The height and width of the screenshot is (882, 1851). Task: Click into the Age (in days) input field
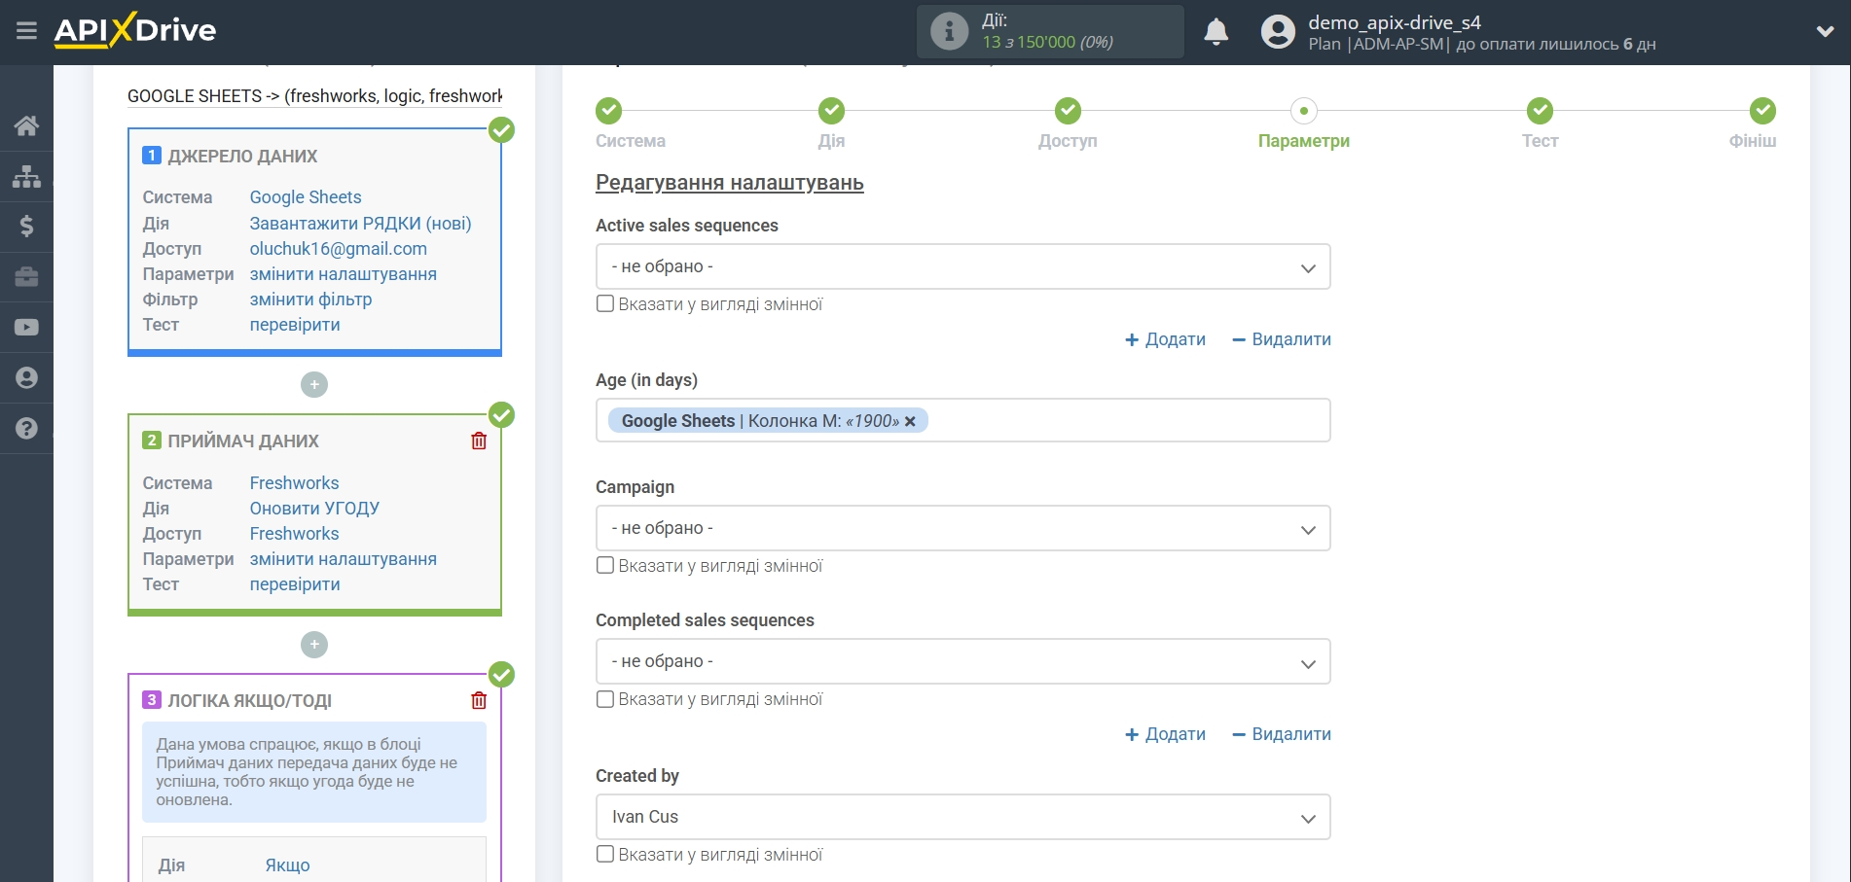click(x=1119, y=421)
